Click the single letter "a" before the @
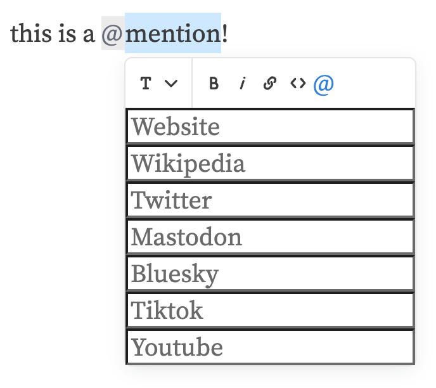The image size is (436, 388). [89, 34]
